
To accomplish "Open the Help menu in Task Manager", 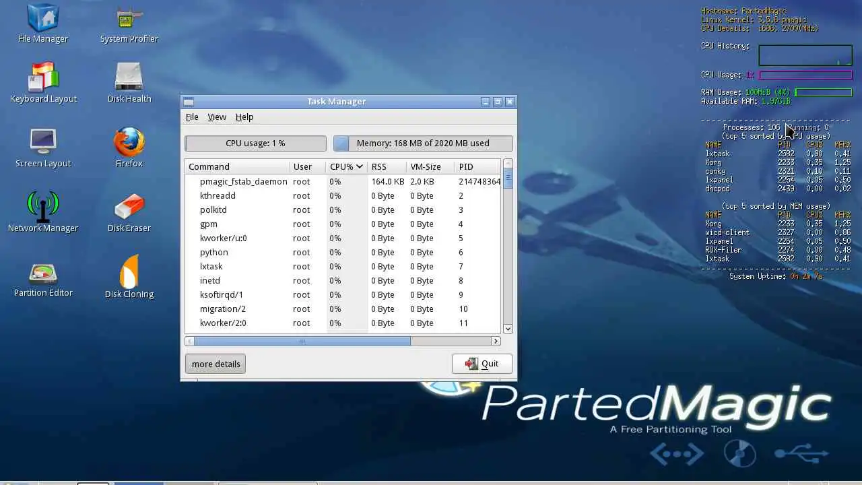I will 244,117.
